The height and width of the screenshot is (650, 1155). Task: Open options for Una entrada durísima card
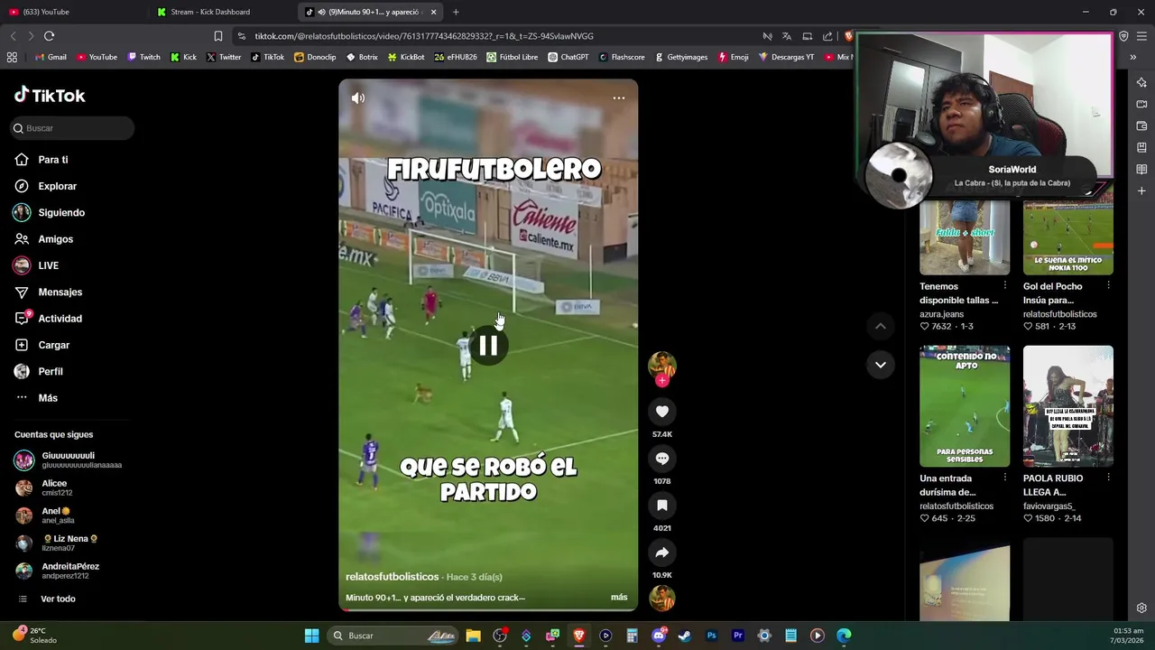1004,478
